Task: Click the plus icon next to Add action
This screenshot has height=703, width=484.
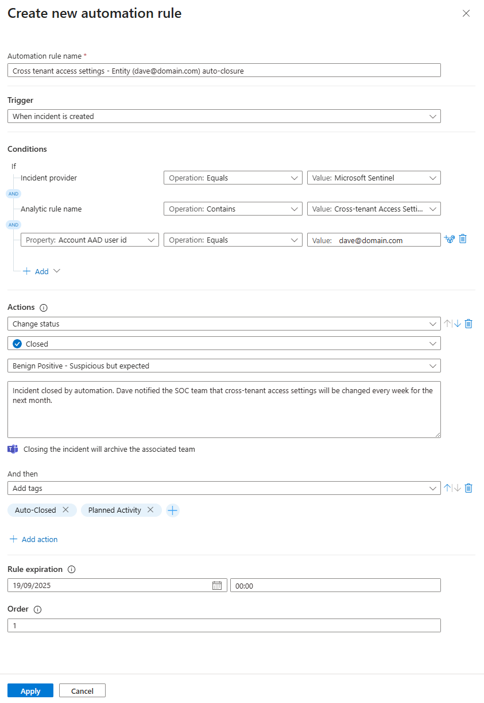Action: (x=13, y=539)
